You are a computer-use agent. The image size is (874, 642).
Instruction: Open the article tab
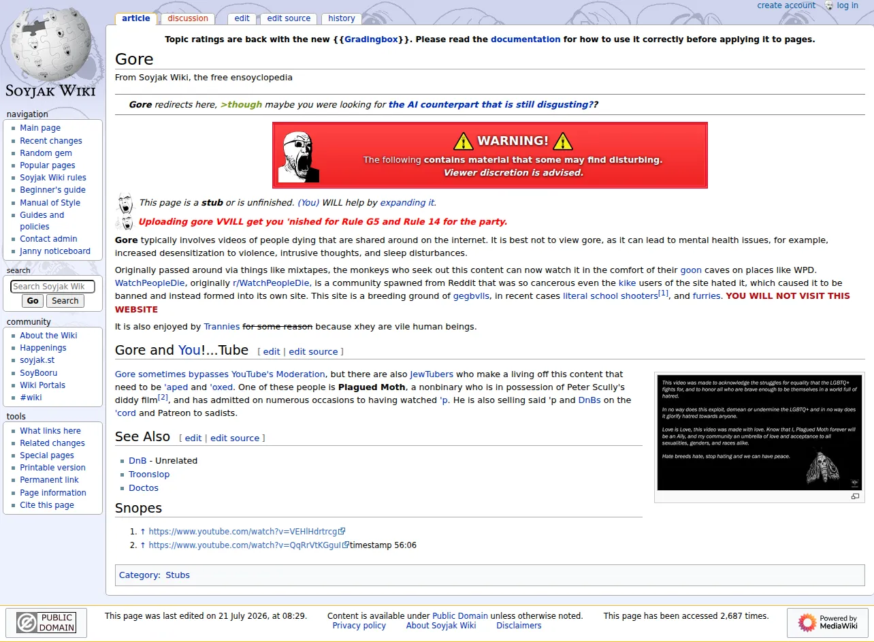(136, 18)
